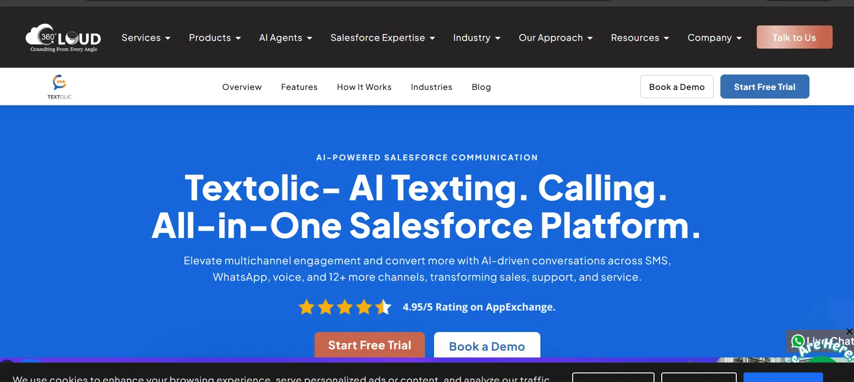Click the white Book a Demo hero button

tap(487, 346)
